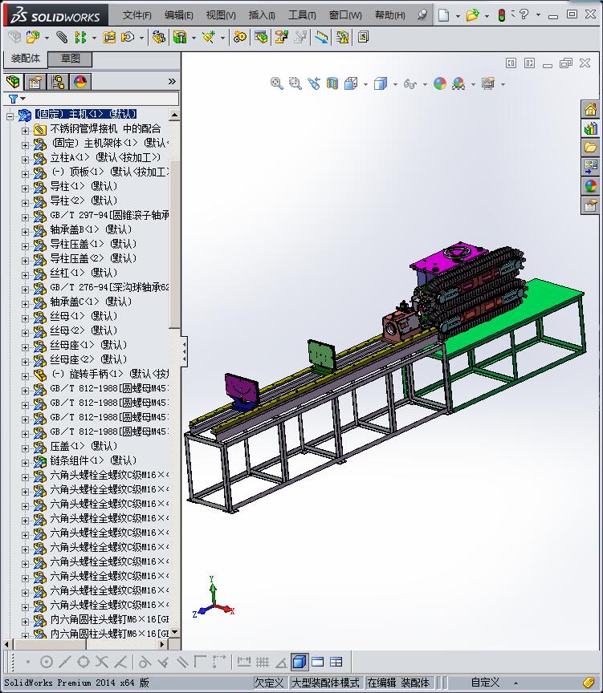603x693 pixels.
Task: Expand 丝杠<1> tree node
Action: click(25, 274)
